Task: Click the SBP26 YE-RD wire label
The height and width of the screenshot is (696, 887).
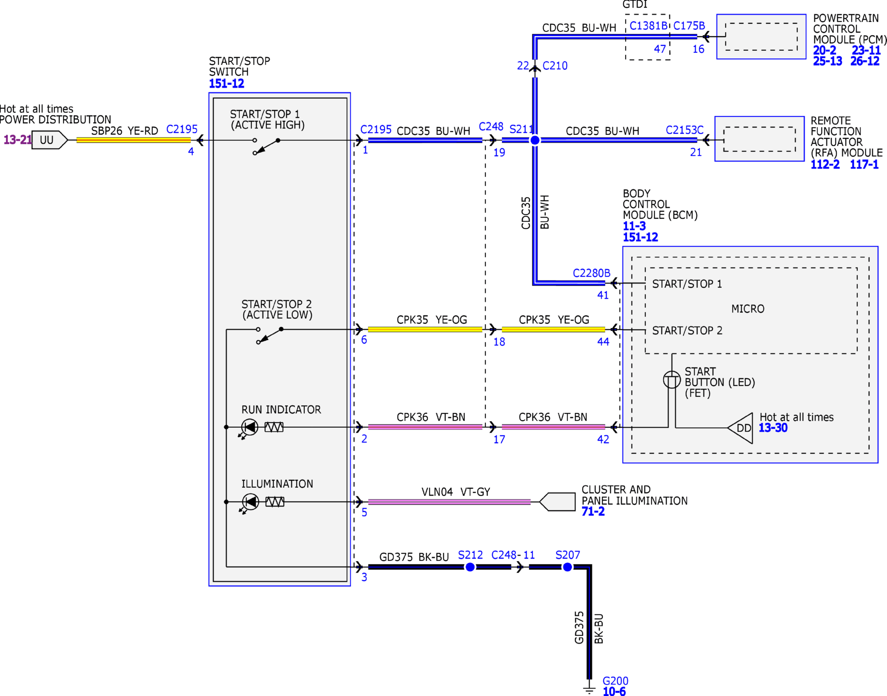Action: click(x=125, y=131)
